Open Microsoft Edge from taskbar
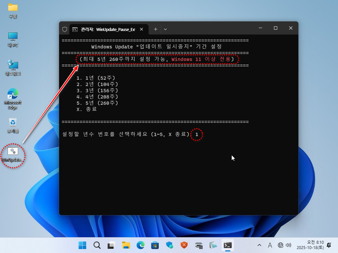 140,245
